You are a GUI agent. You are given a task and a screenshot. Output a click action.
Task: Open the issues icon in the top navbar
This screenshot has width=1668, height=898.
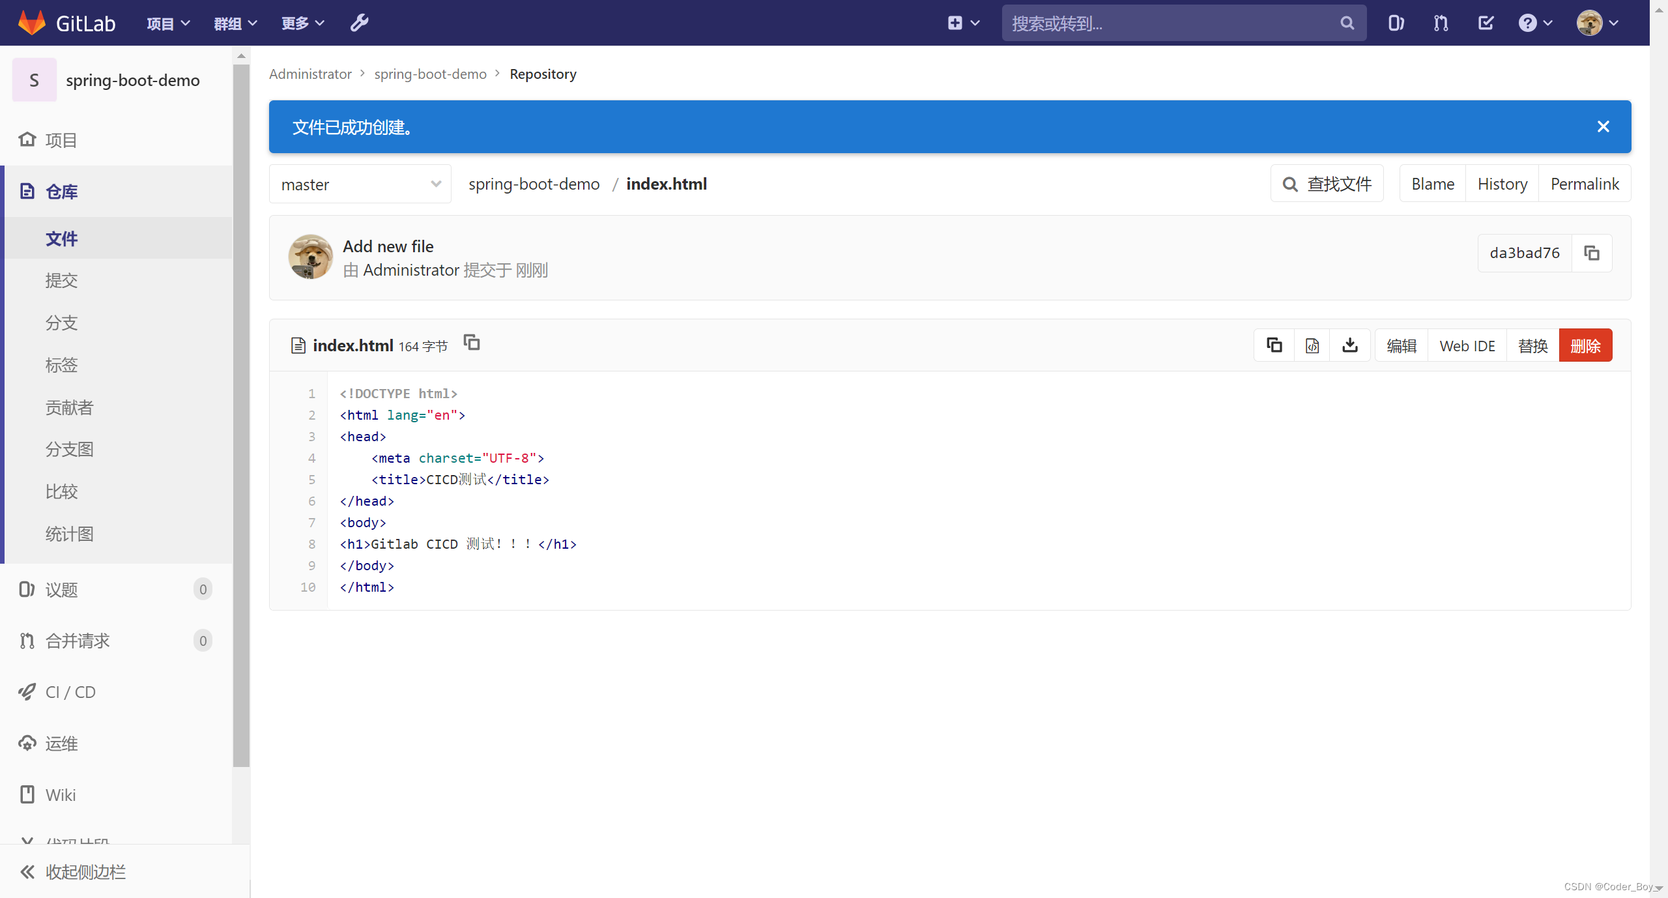1396,23
